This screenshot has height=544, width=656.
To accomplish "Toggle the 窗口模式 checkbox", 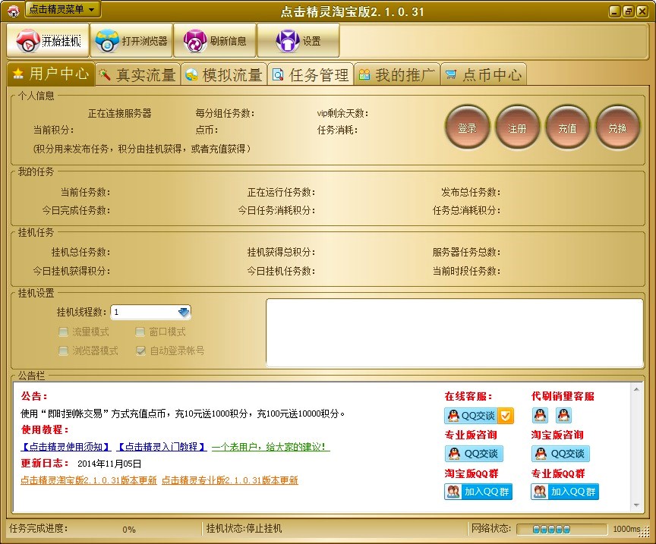I will 140,332.
